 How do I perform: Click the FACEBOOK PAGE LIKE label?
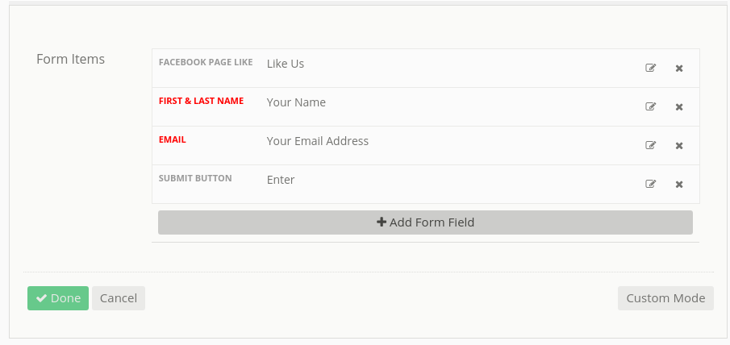(206, 62)
